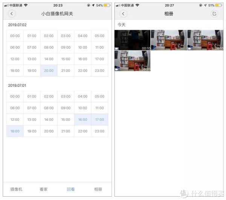
Task: Tap 21:00 slot under 2019.07.02
Action: tap(66, 71)
